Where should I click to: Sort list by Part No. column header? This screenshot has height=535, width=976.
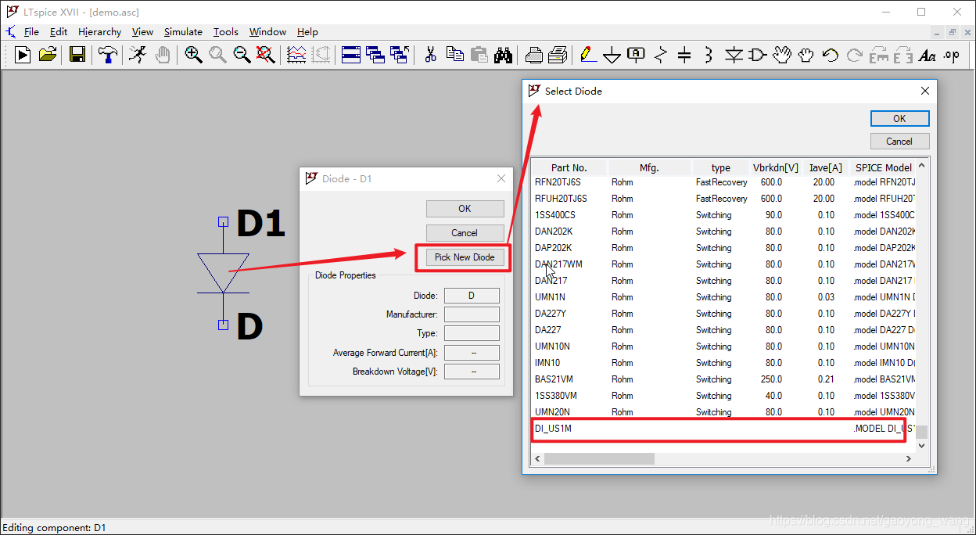[569, 167]
